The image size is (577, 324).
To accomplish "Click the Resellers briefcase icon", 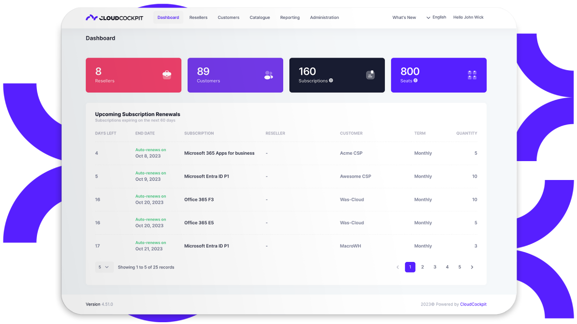I will click(x=167, y=75).
